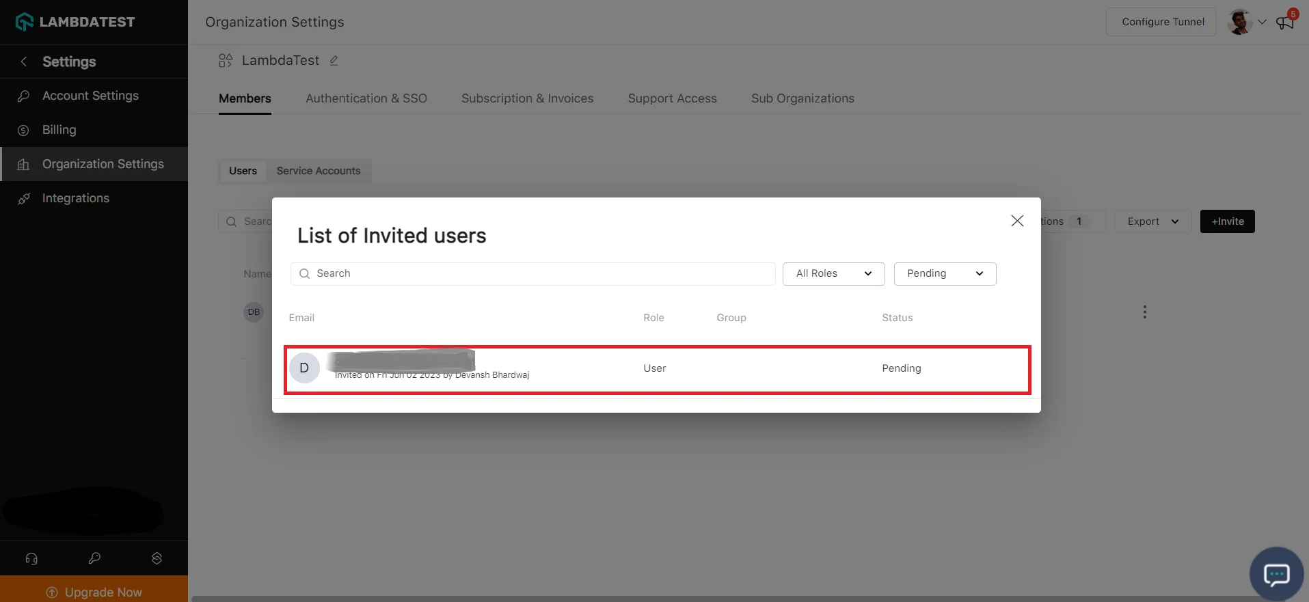Image resolution: width=1309 pixels, height=602 pixels.
Task: Open the Export dropdown
Action: 1152,221
